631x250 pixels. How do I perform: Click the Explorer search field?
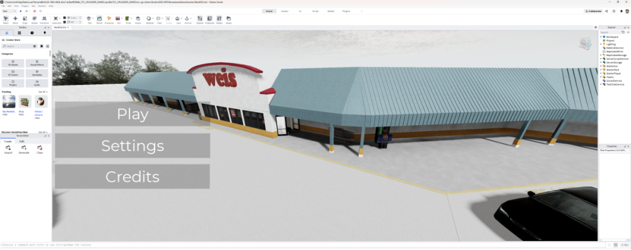(610, 32)
